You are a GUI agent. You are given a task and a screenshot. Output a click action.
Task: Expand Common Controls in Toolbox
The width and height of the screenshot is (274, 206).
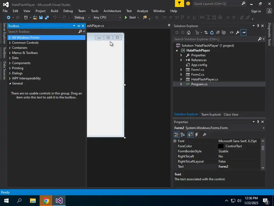click(x=10, y=43)
